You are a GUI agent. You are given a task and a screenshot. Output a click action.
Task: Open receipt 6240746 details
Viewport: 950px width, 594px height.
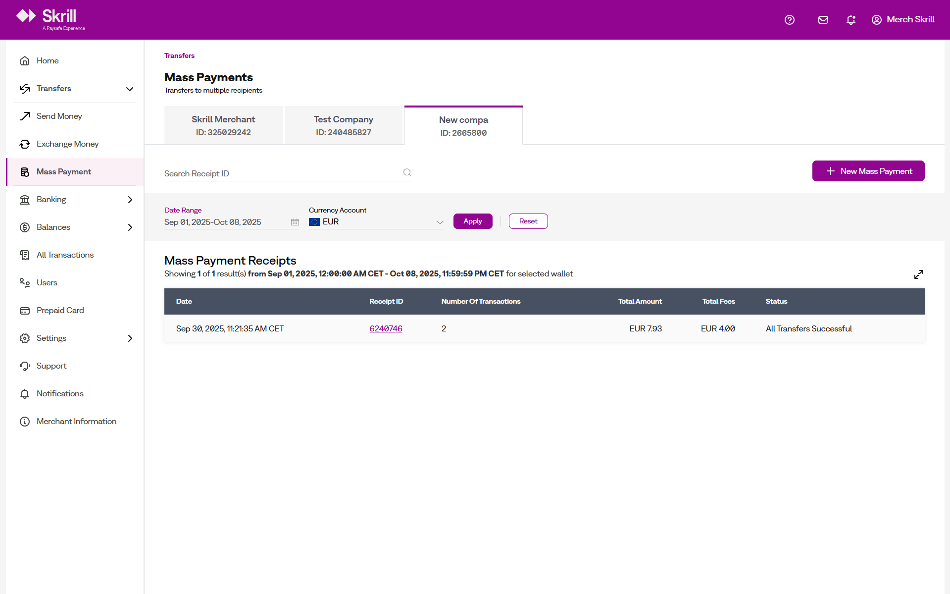point(386,328)
